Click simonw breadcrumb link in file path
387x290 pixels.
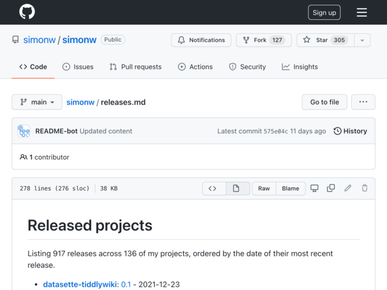click(x=80, y=102)
